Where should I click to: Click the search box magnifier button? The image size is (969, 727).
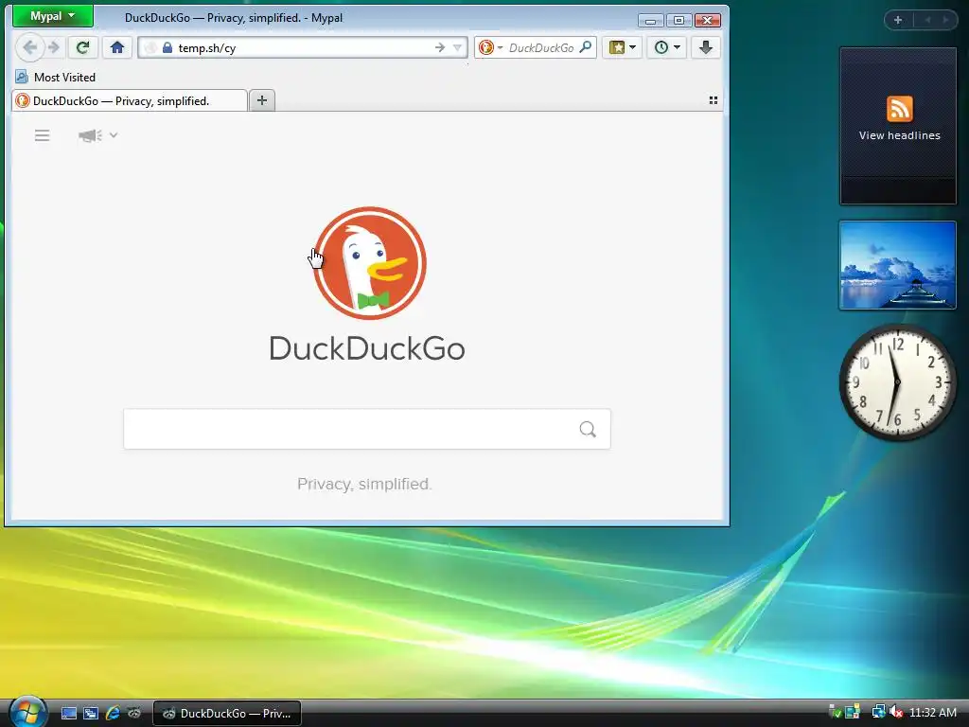[x=588, y=429]
